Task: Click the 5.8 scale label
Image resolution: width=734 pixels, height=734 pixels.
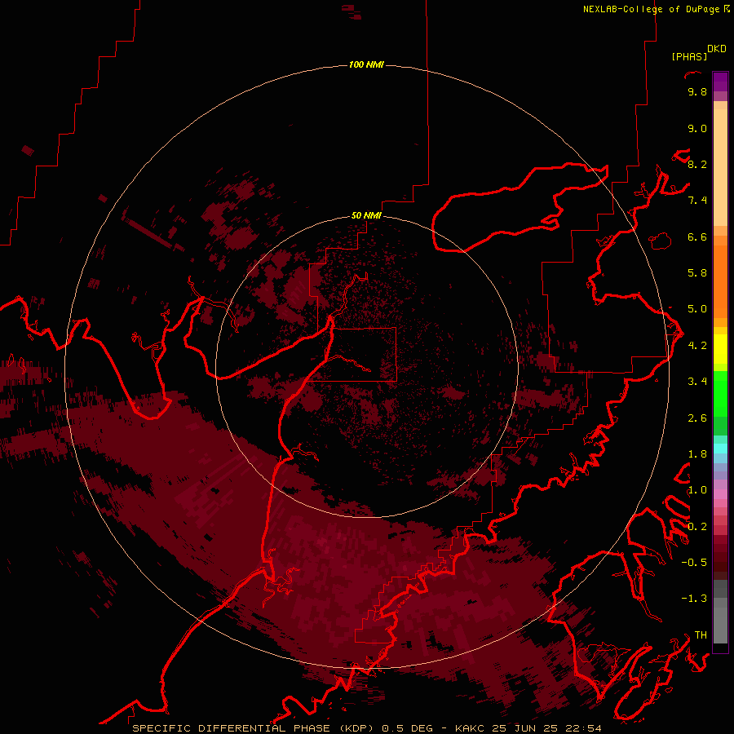Action: click(697, 273)
